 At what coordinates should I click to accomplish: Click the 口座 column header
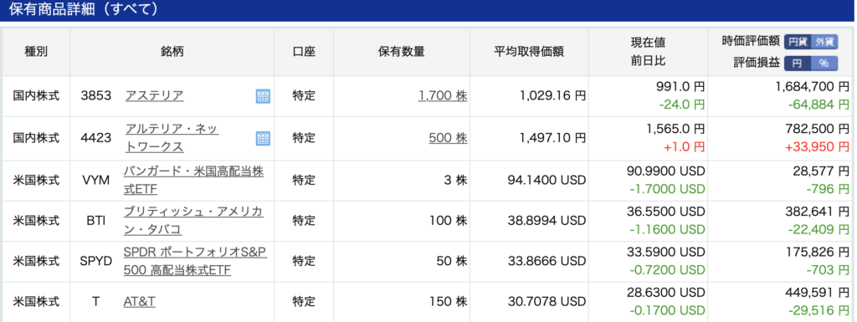pos(304,52)
